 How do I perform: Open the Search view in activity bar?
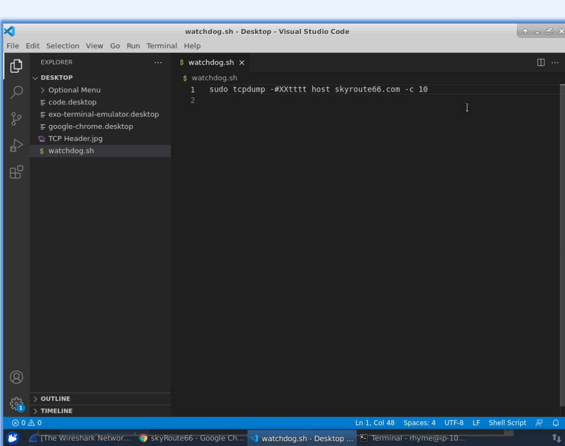pos(16,92)
